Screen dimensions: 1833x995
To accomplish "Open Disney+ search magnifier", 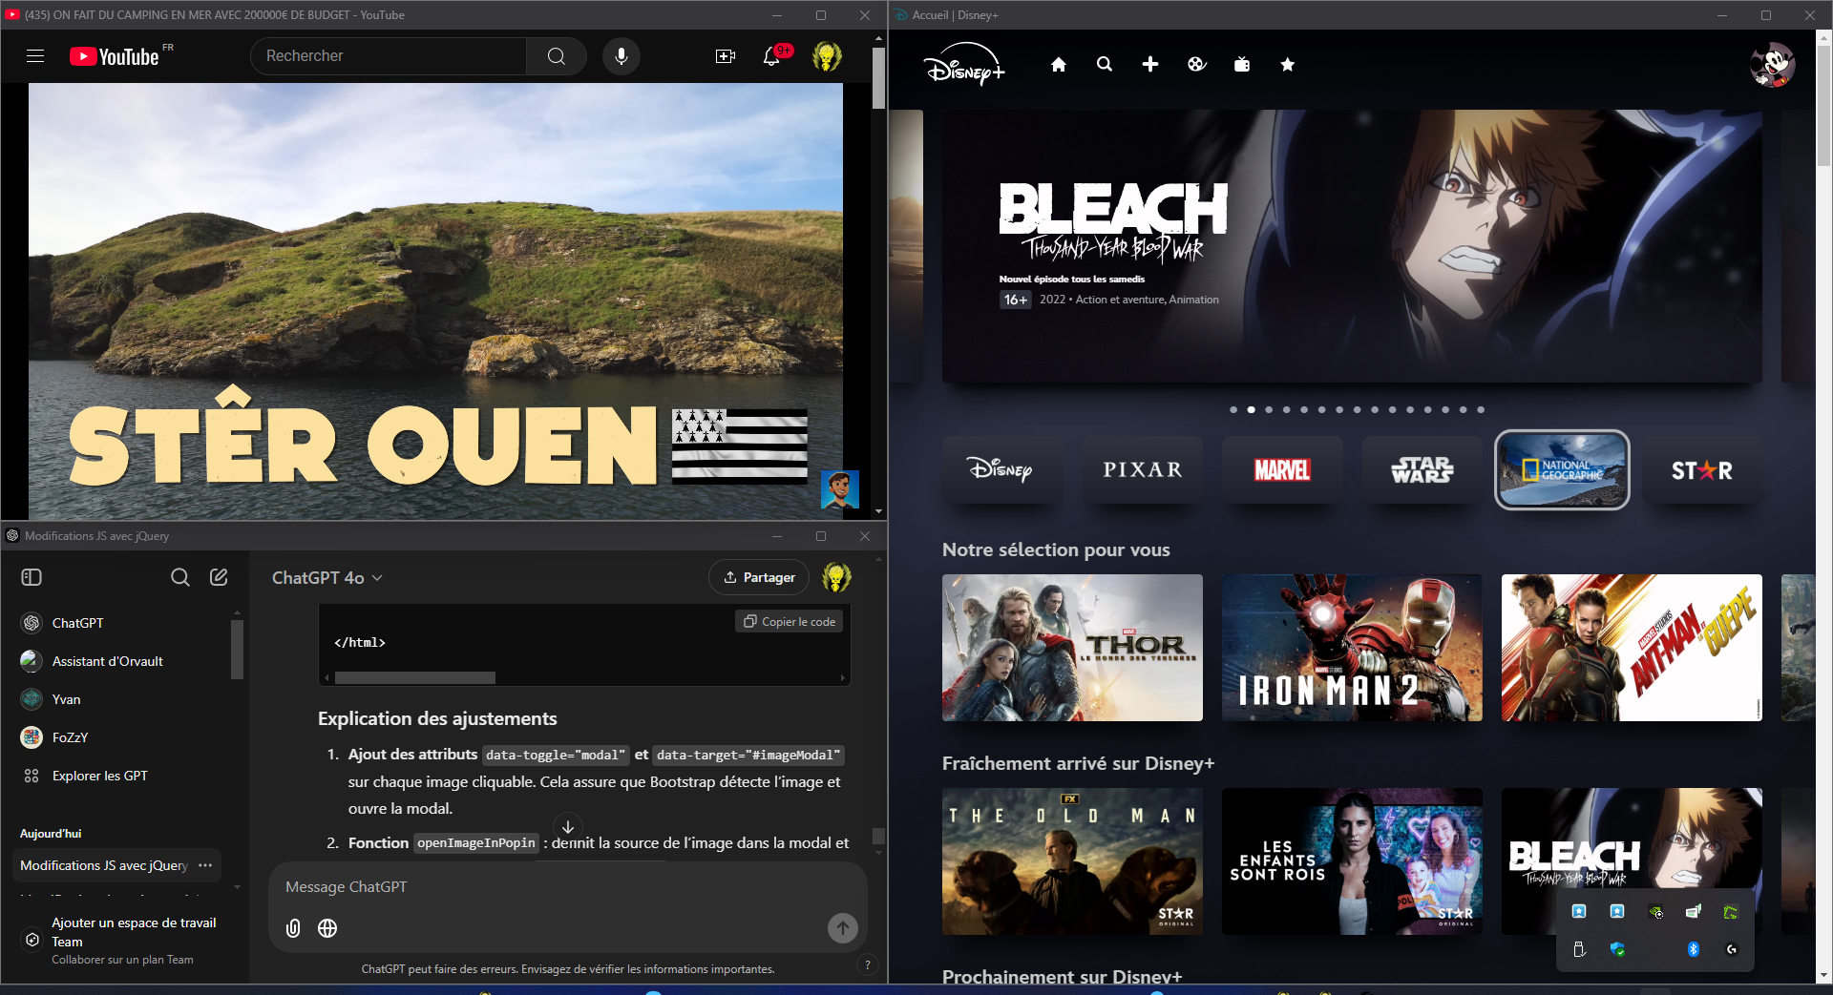I will (x=1105, y=65).
